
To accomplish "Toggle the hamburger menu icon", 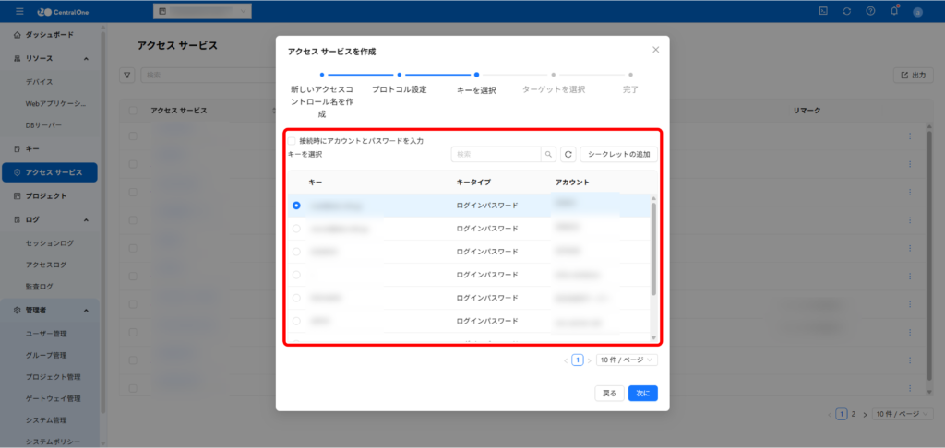I will (x=20, y=11).
